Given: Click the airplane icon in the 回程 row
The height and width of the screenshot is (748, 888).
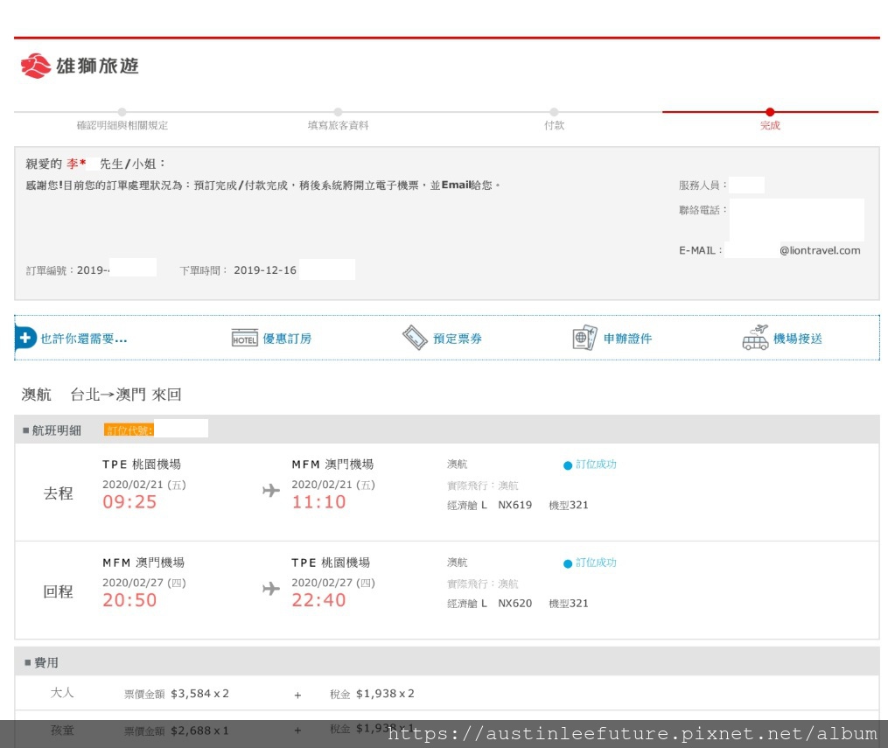Looking at the screenshot, I should coord(271,588).
